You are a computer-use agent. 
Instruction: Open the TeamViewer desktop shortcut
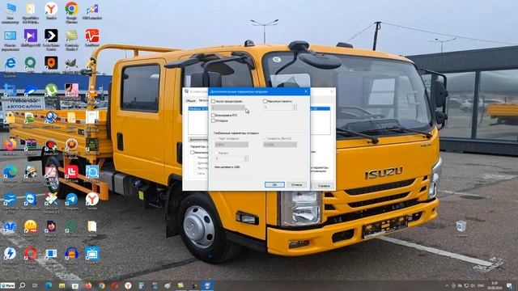31,200
